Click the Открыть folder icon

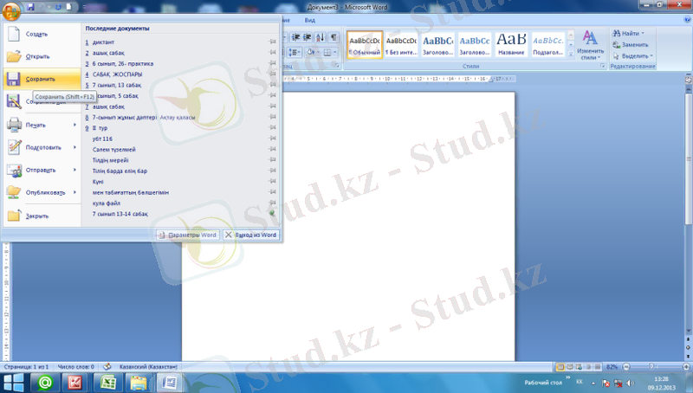click(x=16, y=56)
